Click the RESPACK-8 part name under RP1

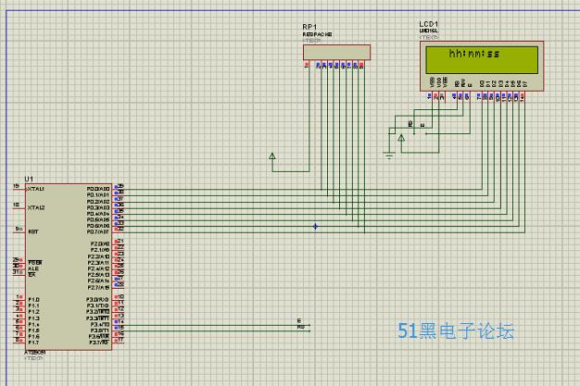(317, 34)
